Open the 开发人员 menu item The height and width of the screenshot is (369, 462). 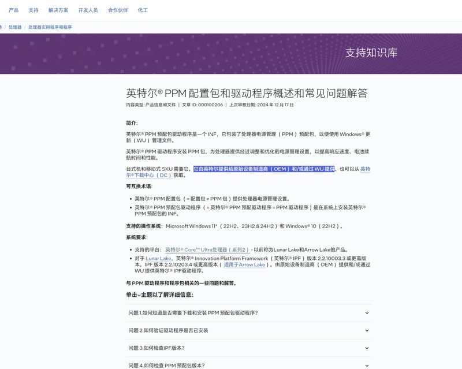coord(88,10)
